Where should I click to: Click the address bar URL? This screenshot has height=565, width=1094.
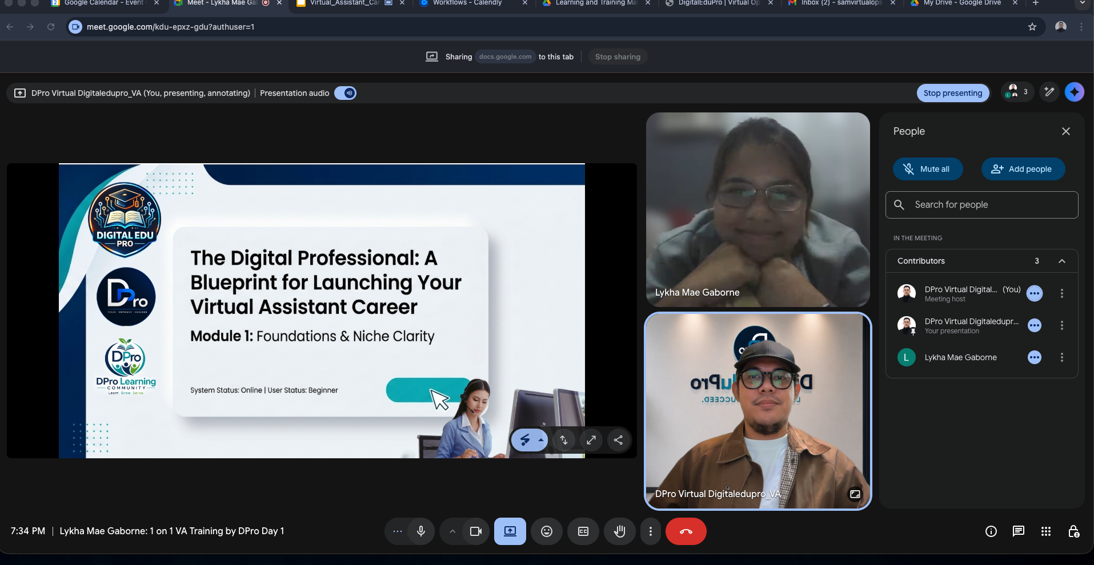(170, 27)
